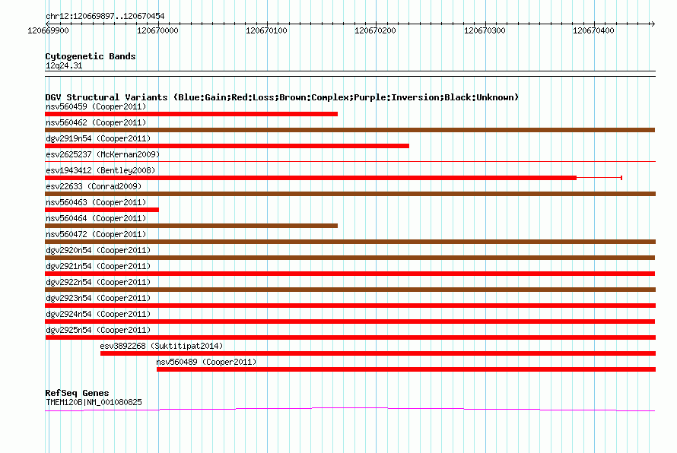Click the thin red line of esv2625237
Screen dimensions: 677x453
350,161
